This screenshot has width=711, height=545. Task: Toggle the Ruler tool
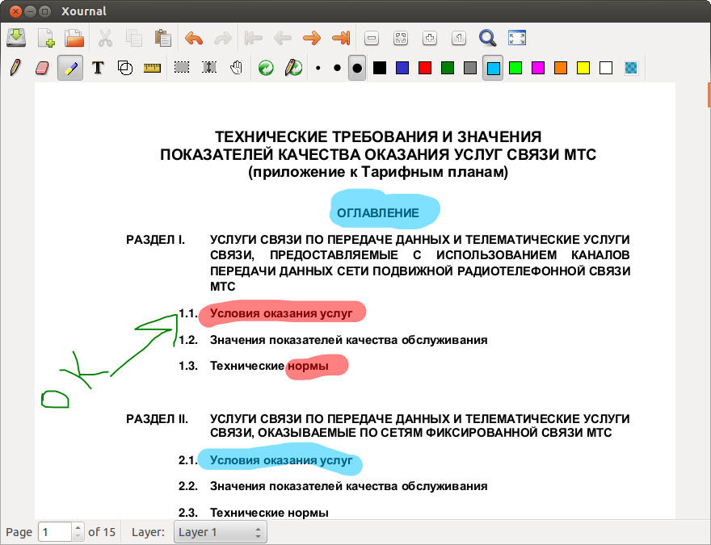click(x=153, y=68)
